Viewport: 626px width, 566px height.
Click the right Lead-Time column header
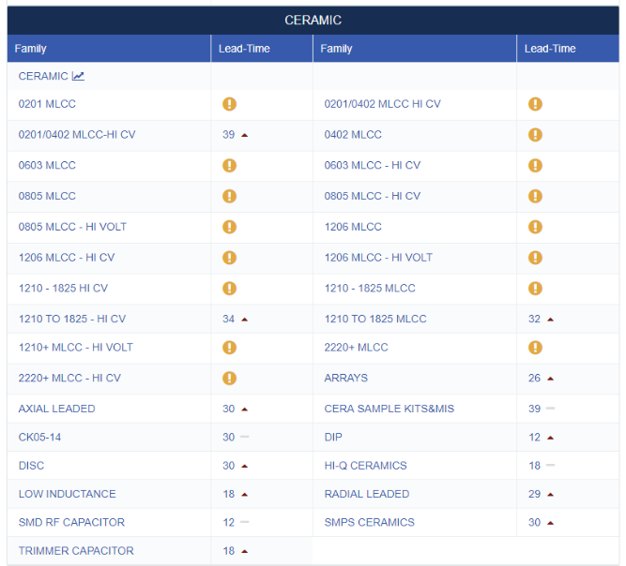click(550, 49)
